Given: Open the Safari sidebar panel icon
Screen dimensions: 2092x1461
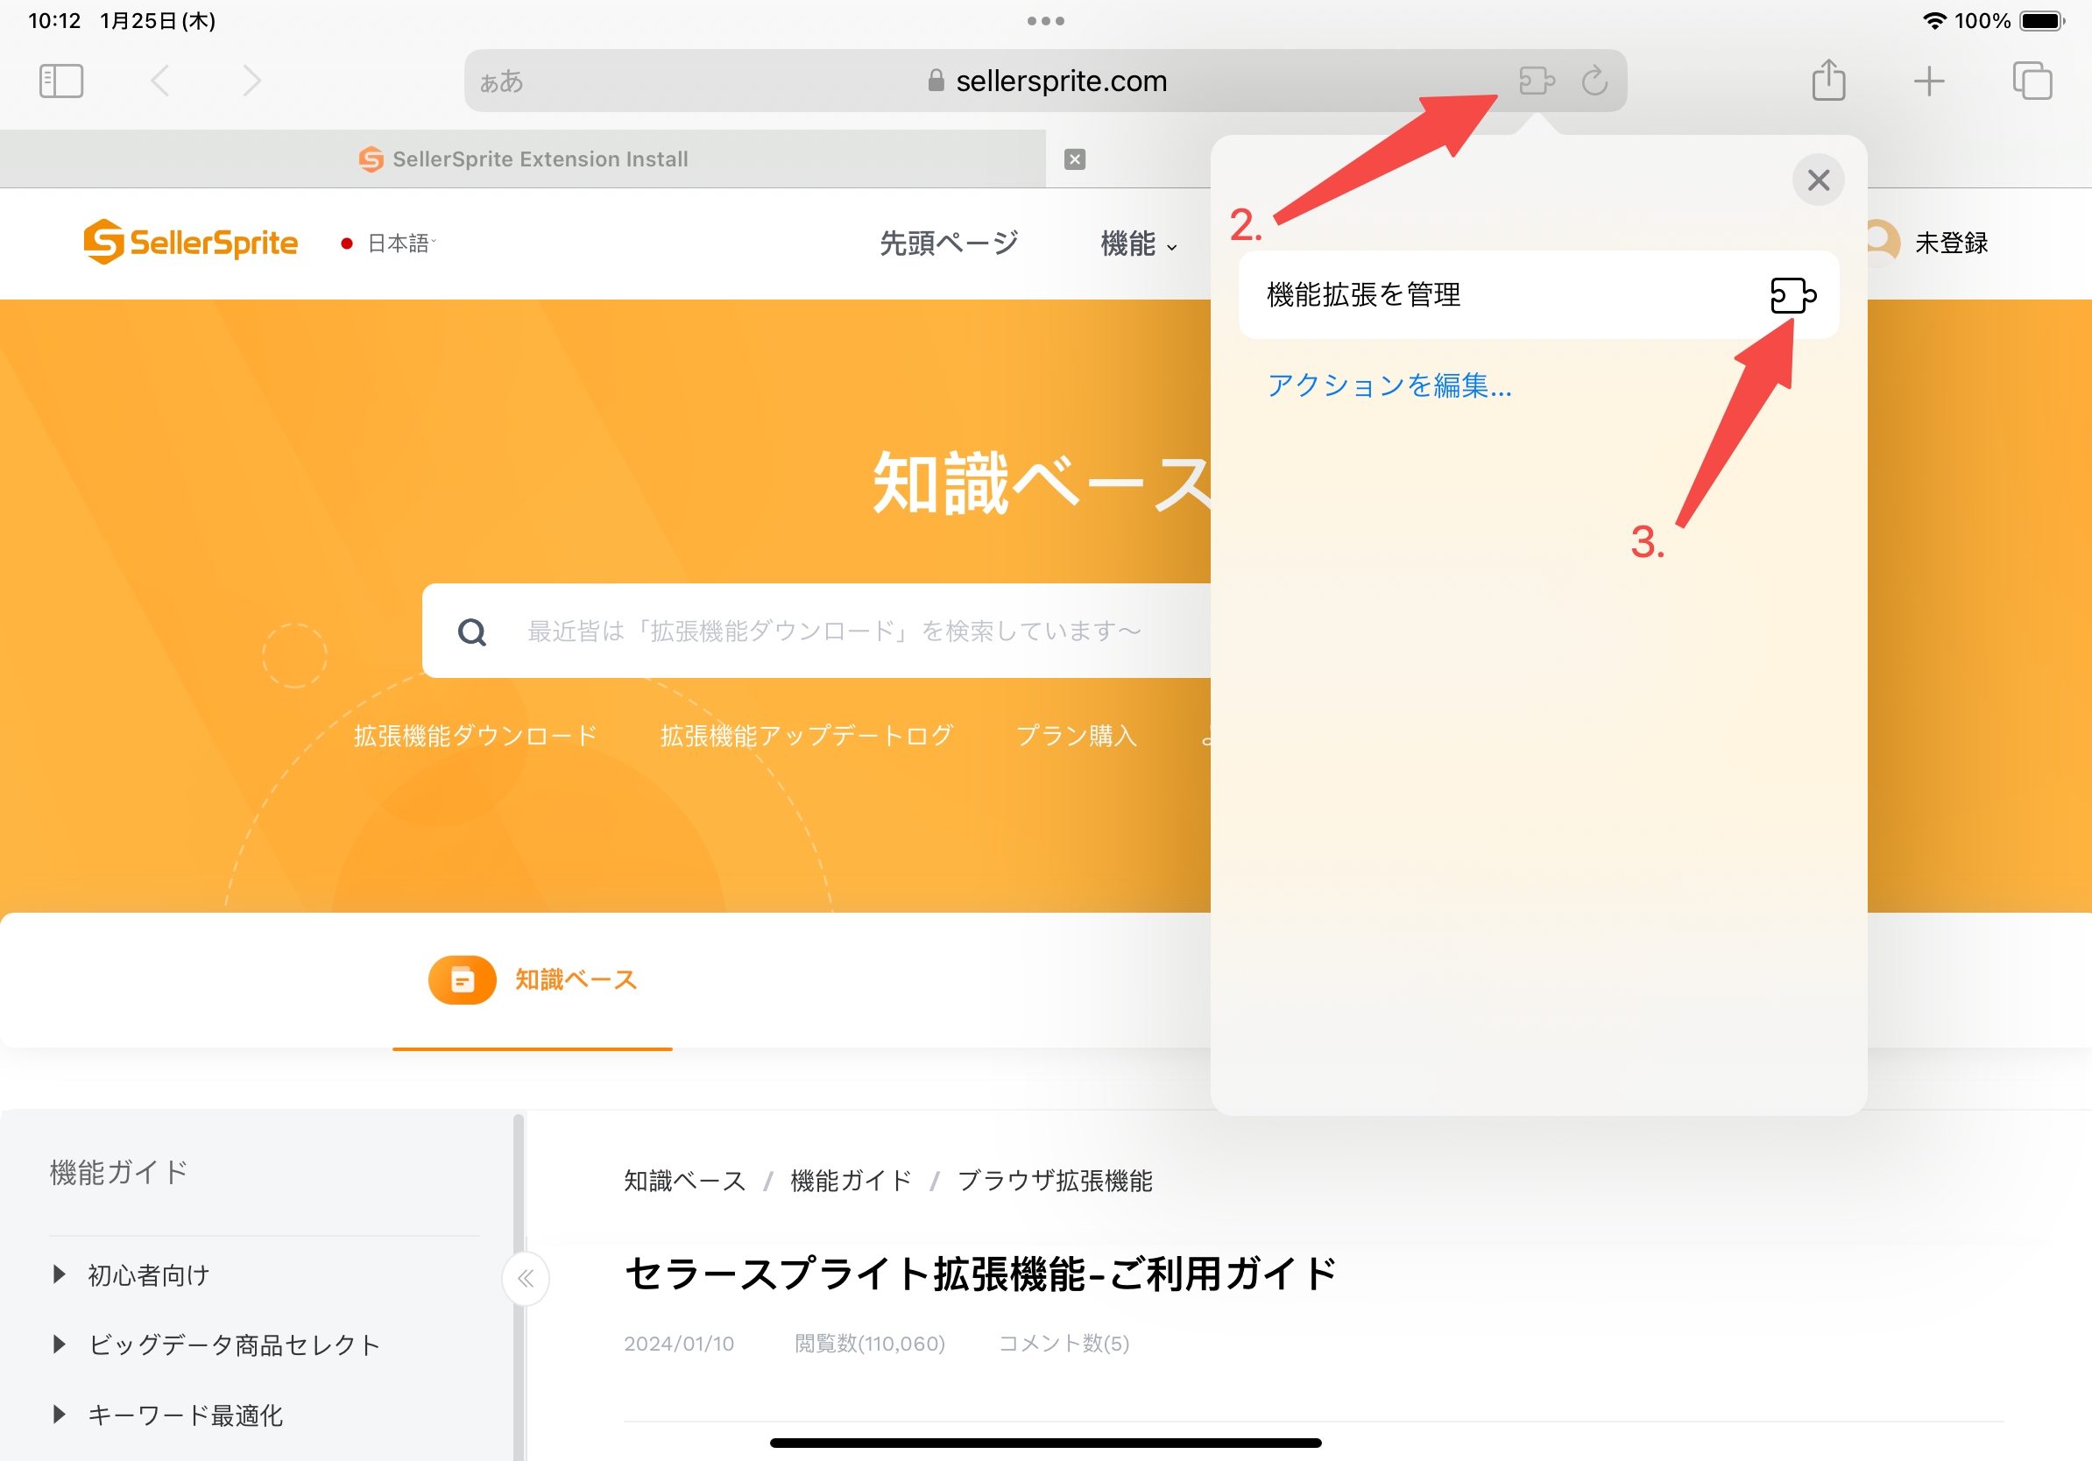Looking at the screenshot, I should [x=61, y=81].
